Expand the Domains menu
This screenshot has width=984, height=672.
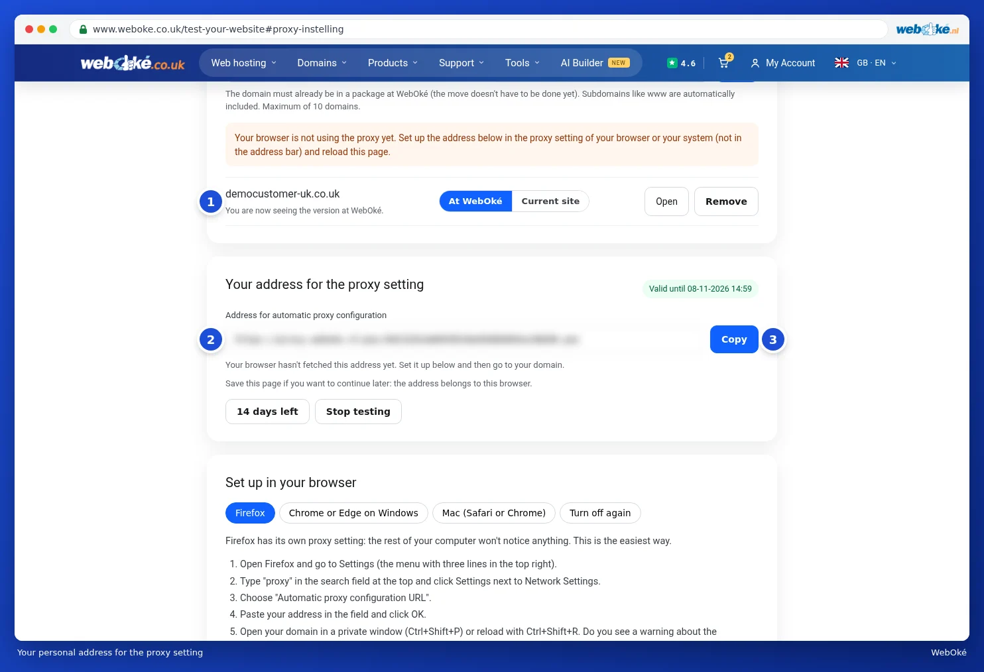pos(322,63)
